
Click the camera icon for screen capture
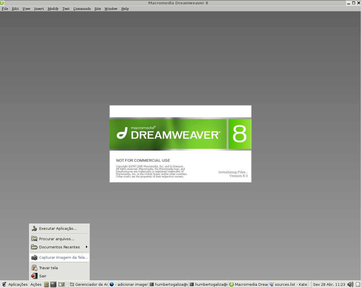point(34,257)
